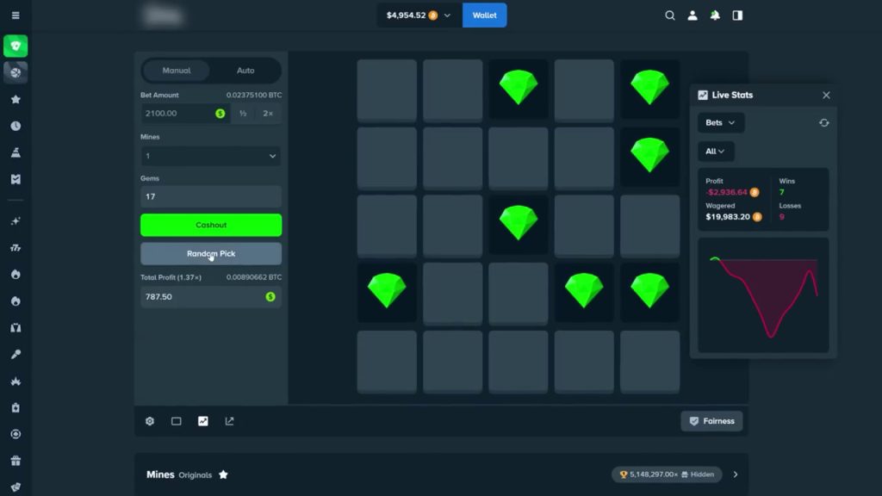This screenshot has height=496, width=882.
Task: Switch to the Manual betting tab
Action: pos(177,71)
